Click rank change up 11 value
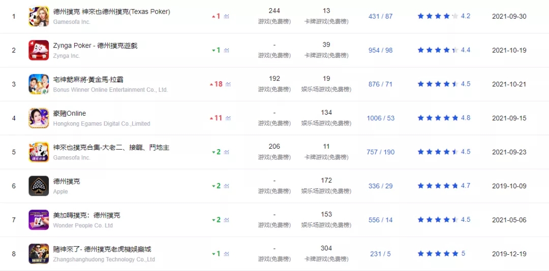 coord(216,118)
